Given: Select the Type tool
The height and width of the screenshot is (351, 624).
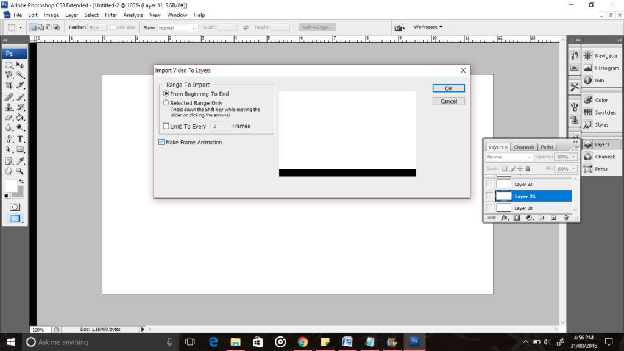Looking at the screenshot, I should click(20, 140).
